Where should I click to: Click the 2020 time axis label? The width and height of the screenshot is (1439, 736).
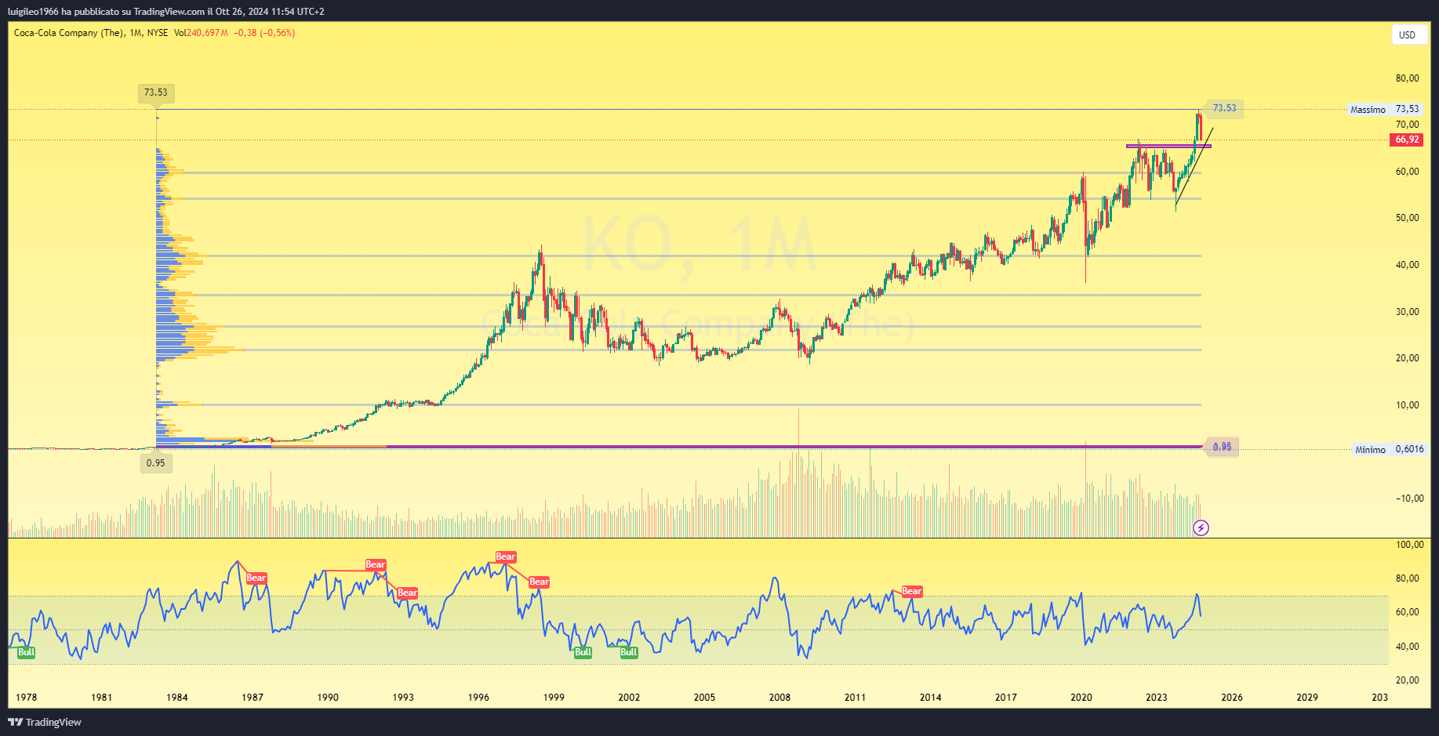tap(1081, 698)
